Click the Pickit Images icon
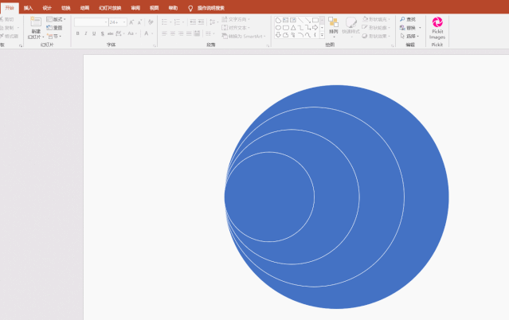 click(x=437, y=23)
